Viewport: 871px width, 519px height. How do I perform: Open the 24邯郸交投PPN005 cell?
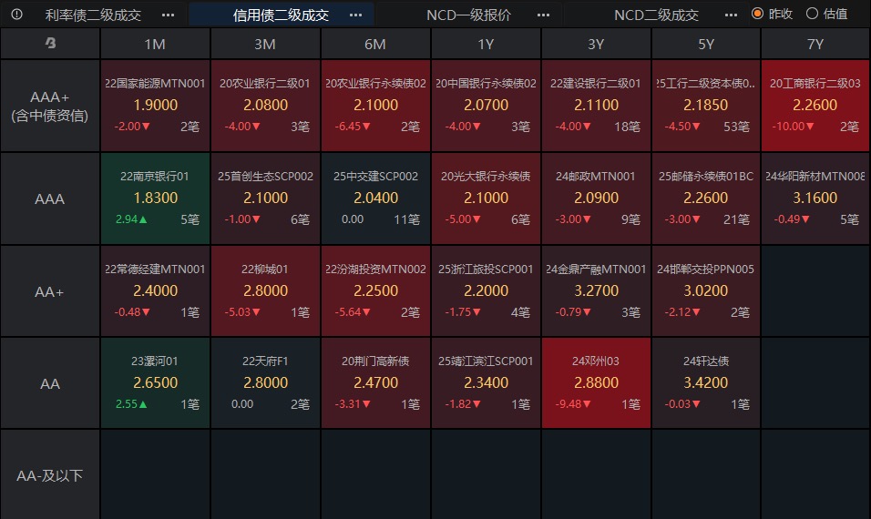pos(706,291)
